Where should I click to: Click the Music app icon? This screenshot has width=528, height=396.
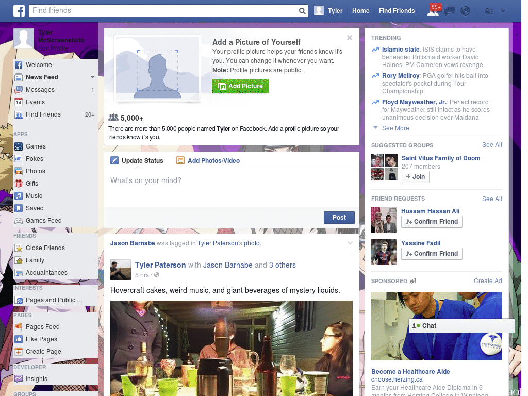(19, 196)
